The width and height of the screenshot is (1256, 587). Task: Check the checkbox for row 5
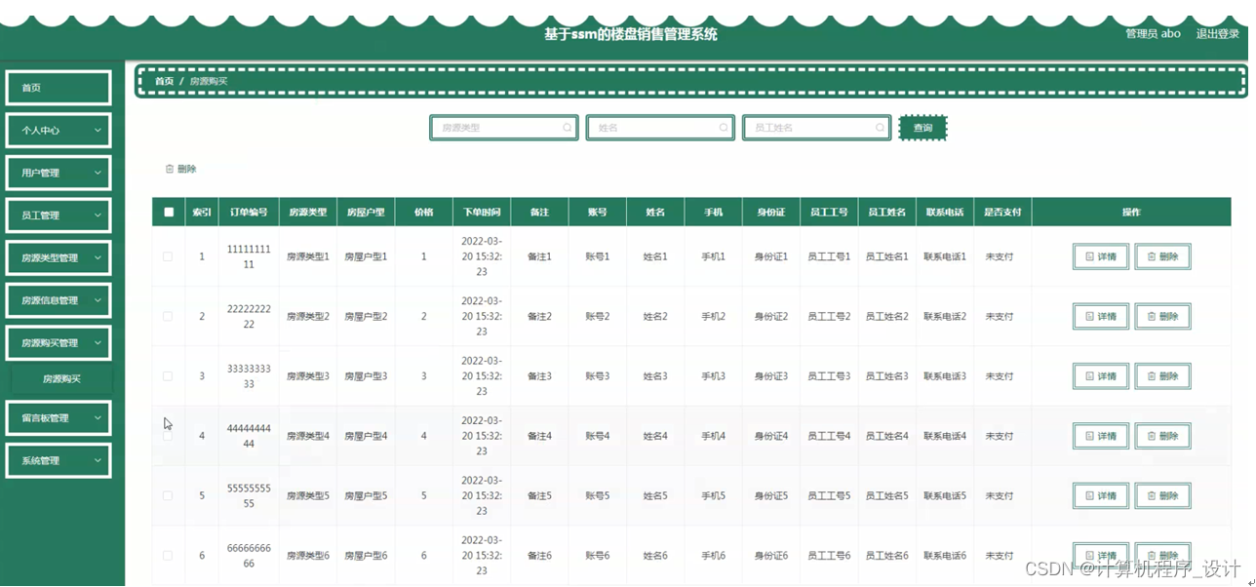(168, 495)
